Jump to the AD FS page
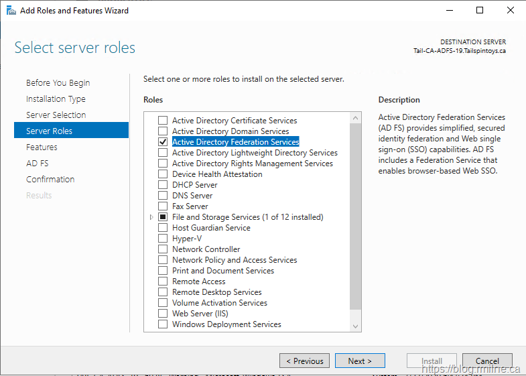The image size is (526, 376). 37,164
